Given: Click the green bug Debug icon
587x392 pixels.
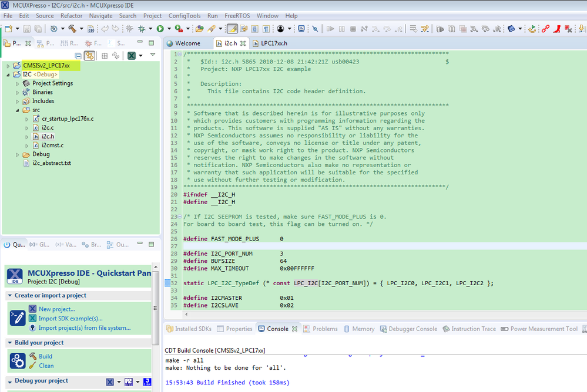Looking at the screenshot, I should [x=142, y=29].
